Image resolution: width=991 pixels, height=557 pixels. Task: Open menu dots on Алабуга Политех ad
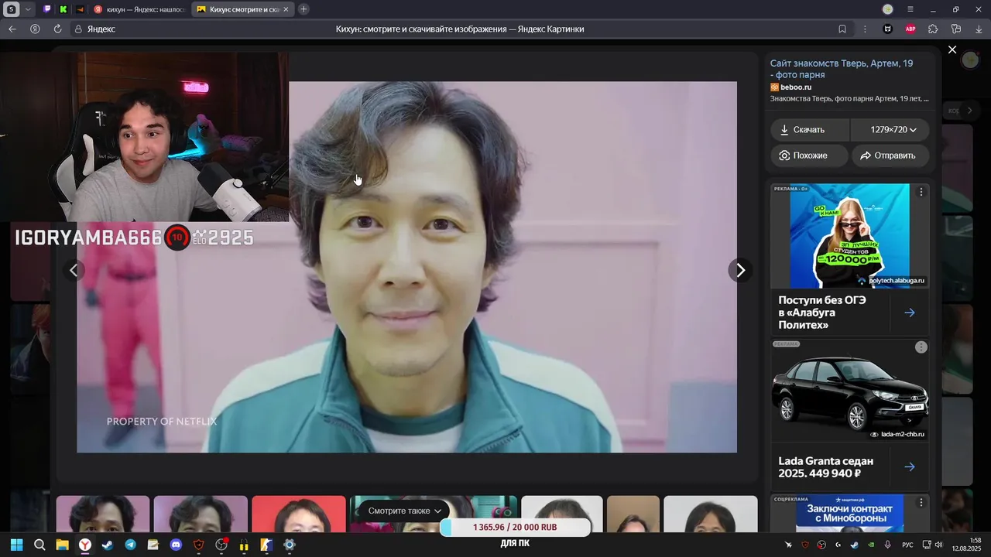point(921,192)
